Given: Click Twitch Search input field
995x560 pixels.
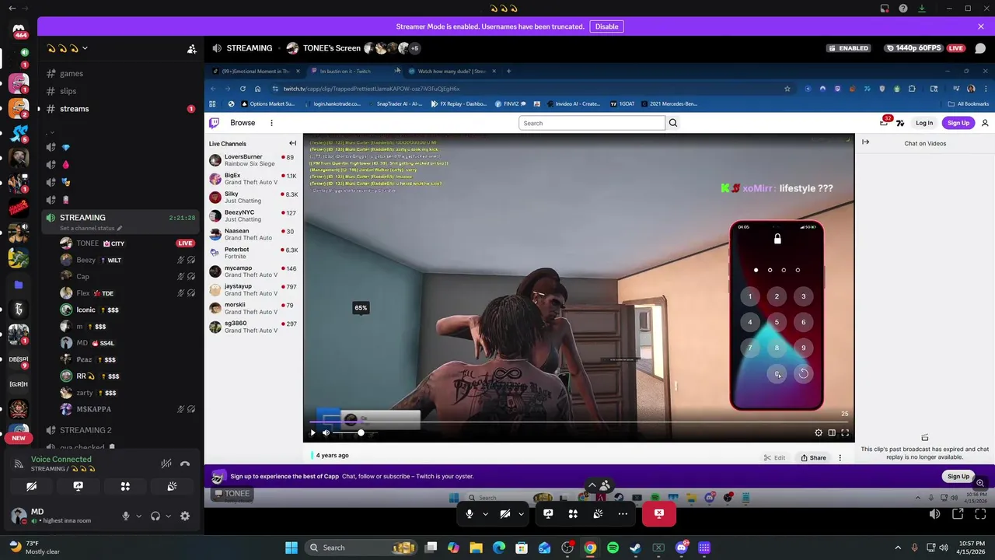Looking at the screenshot, I should [x=592, y=123].
